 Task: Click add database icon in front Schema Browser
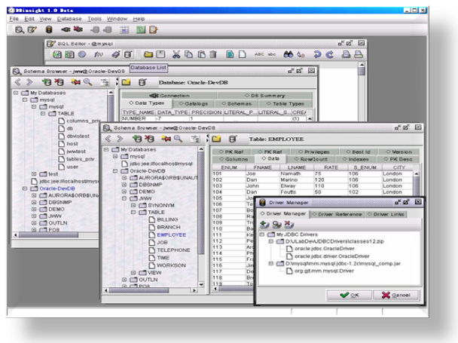pos(136,139)
